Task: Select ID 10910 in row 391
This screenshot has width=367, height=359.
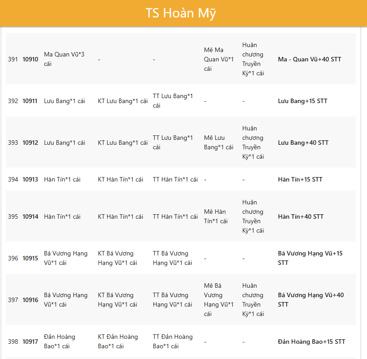Action: [x=31, y=59]
